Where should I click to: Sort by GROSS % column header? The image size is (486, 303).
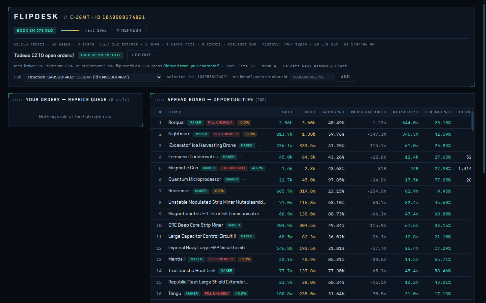pyautogui.click(x=333, y=112)
